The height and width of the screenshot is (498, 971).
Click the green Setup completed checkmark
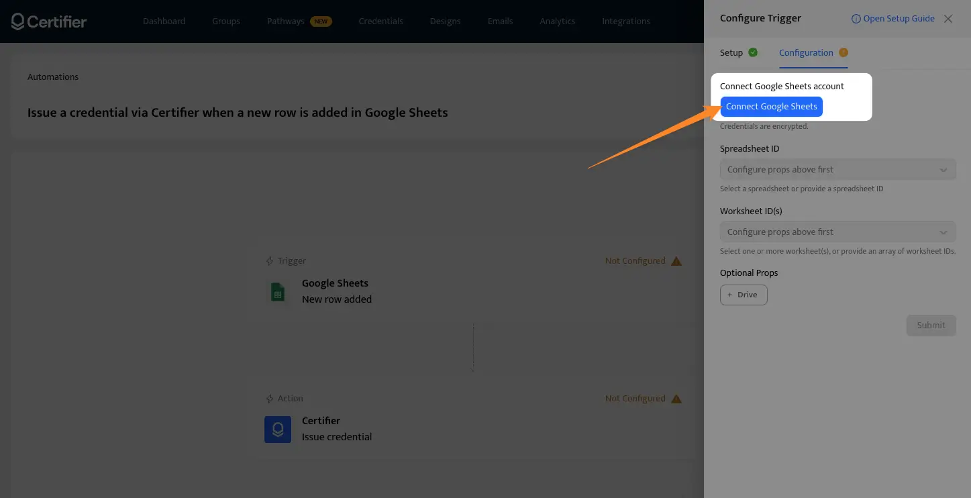(753, 52)
